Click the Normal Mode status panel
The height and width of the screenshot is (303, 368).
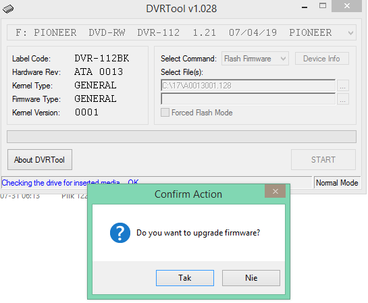point(337,183)
